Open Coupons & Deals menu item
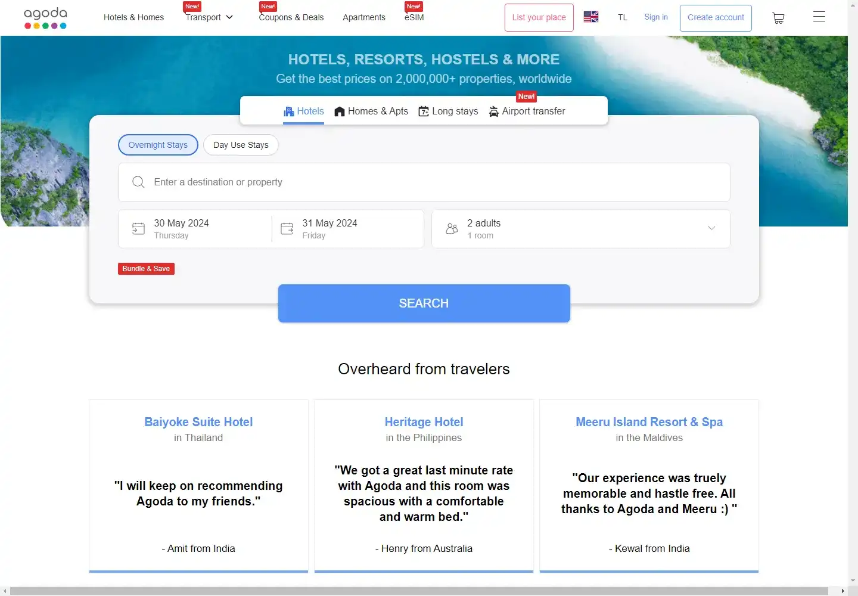The width and height of the screenshot is (858, 596). point(291,17)
